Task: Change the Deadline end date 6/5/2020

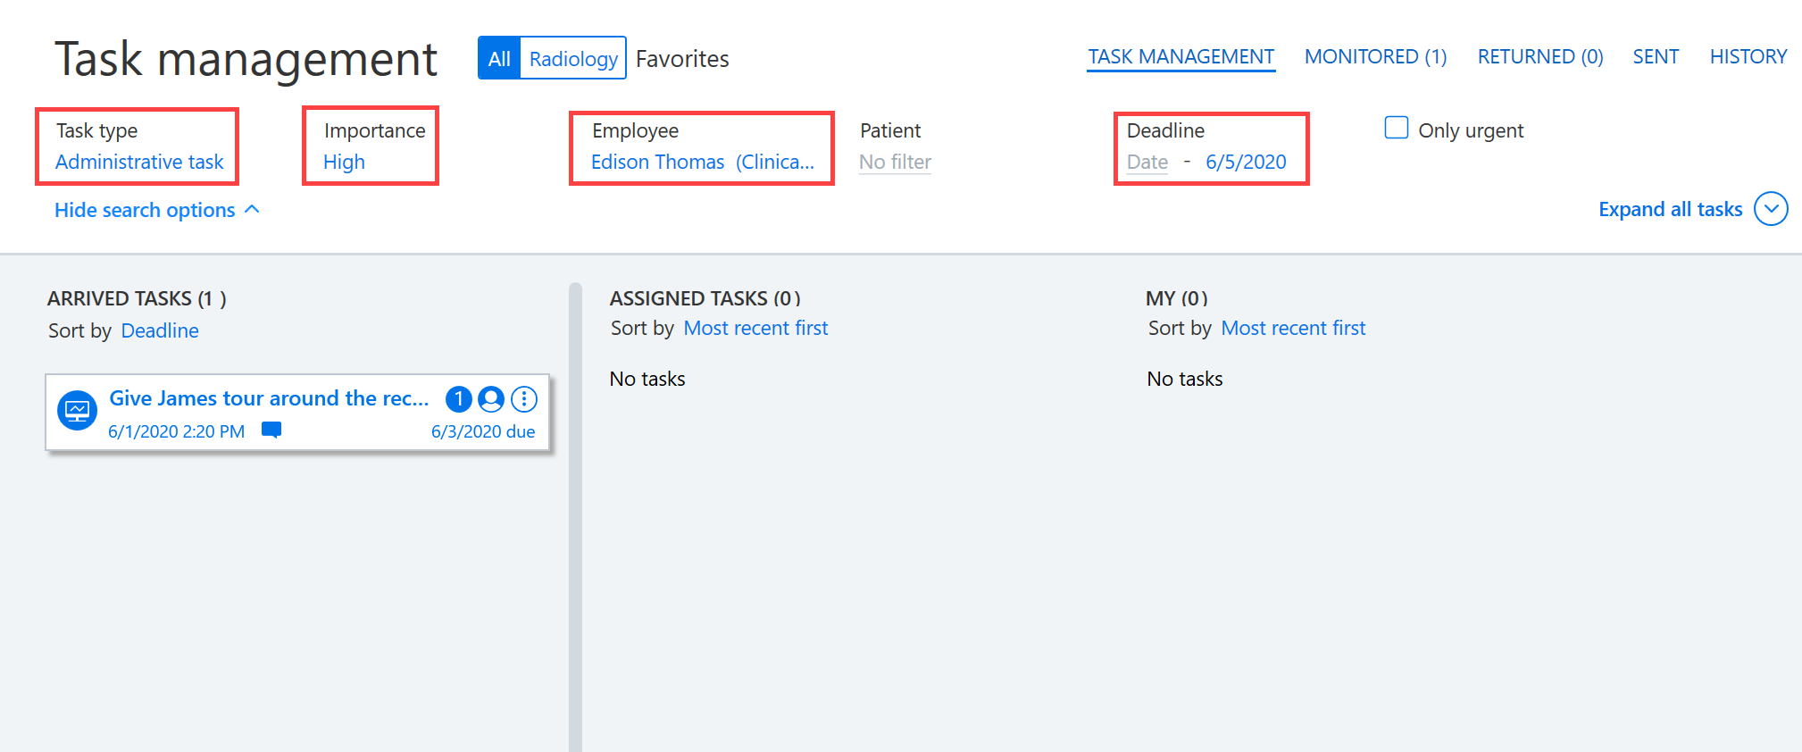Action: 1246,162
